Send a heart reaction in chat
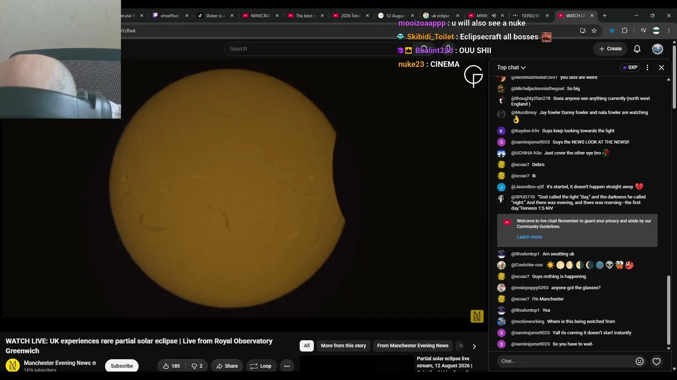The width and height of the screenshot is (677, 380). (x=656, y=362)
